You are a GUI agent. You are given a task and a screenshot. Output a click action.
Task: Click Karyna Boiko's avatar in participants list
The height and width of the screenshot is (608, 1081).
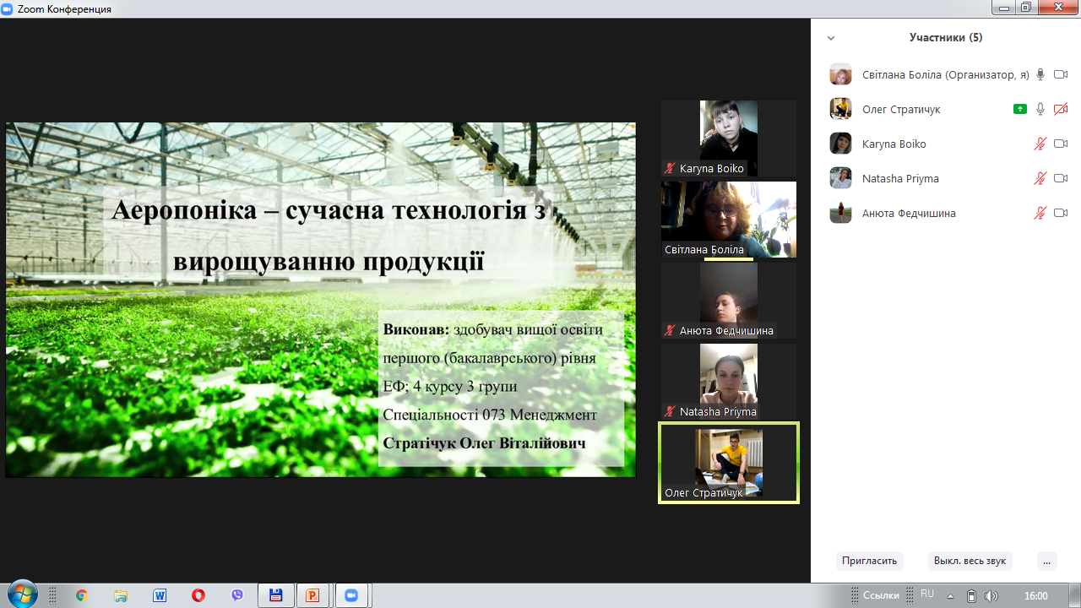pyautogui.click(x=840, y=144)
